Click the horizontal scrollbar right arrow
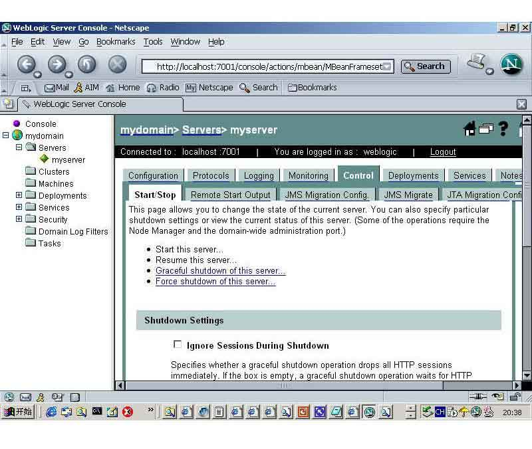 517,386
